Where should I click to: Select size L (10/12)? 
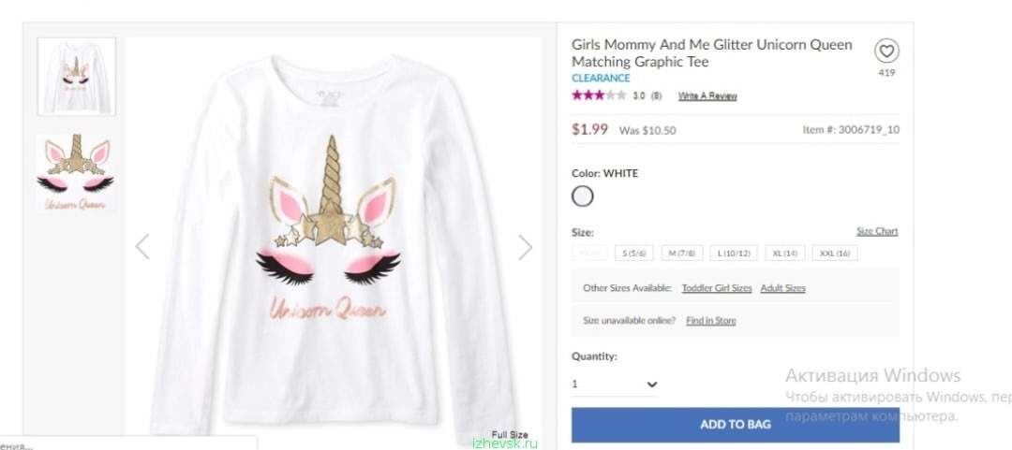pos(733,254)
